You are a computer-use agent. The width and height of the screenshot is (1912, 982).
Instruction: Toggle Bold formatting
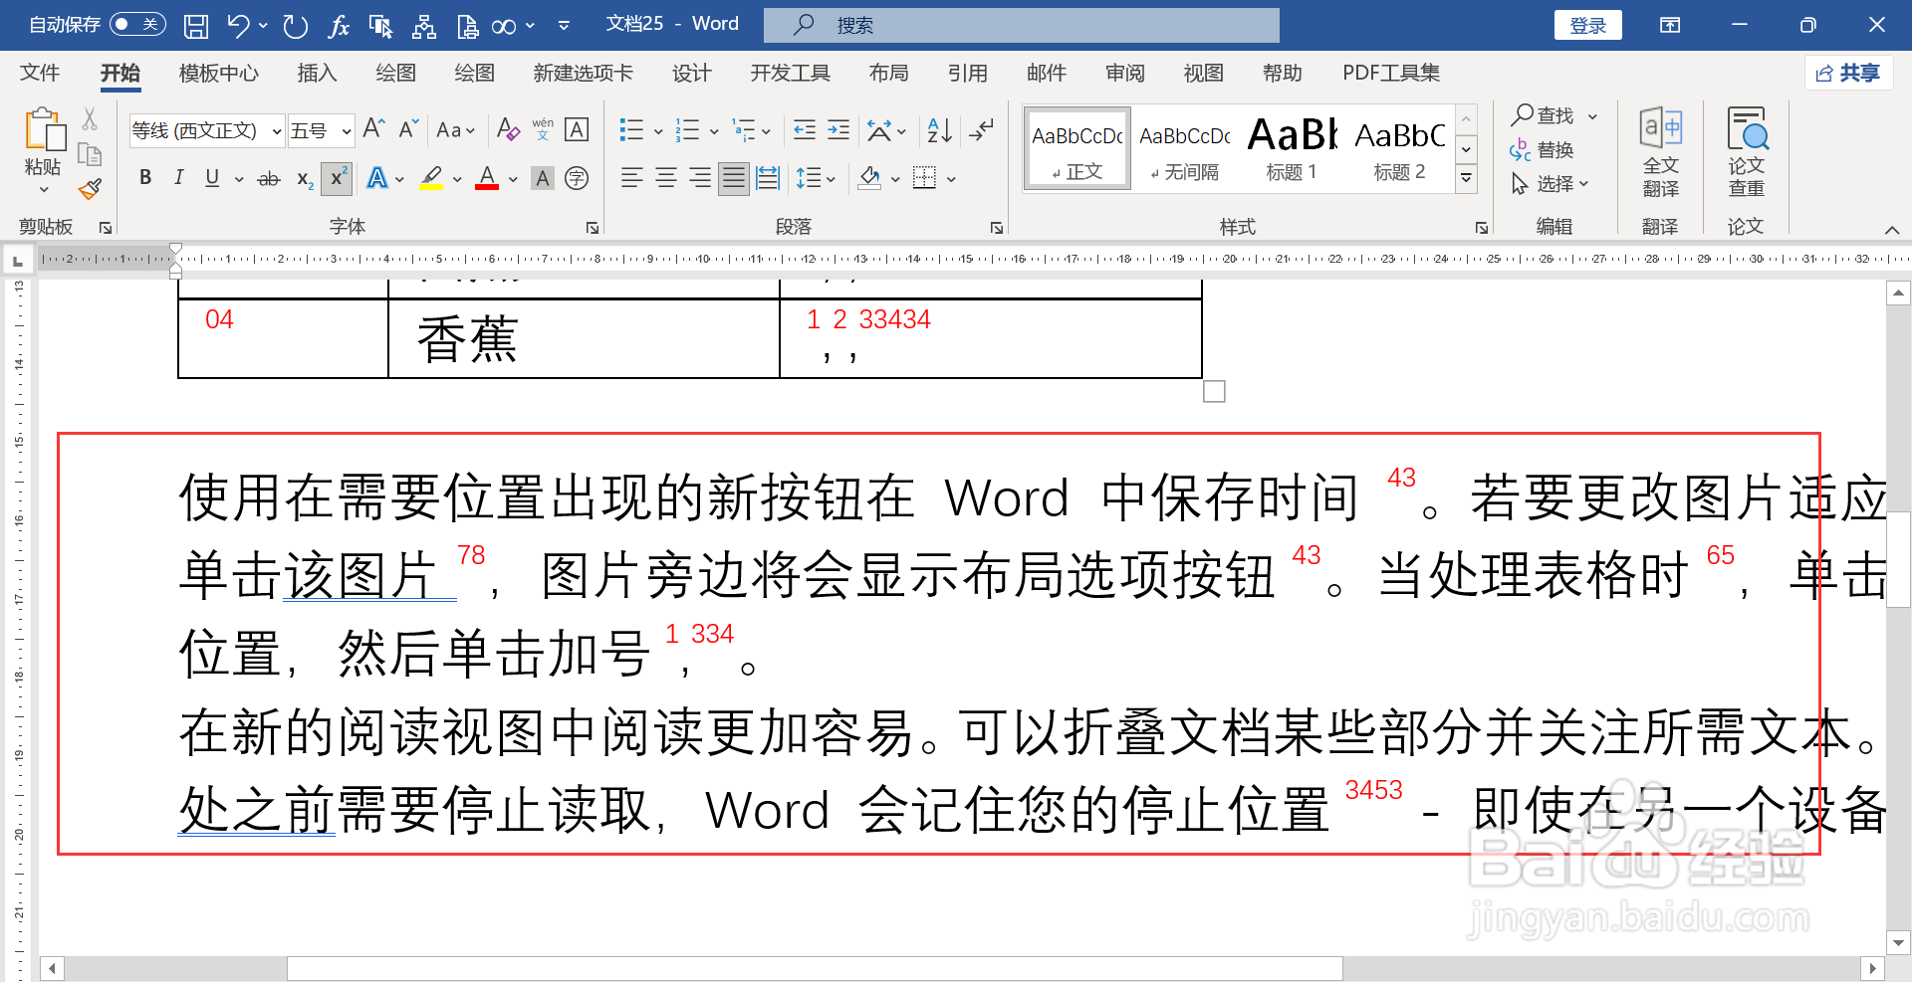(x=145, y=178)
